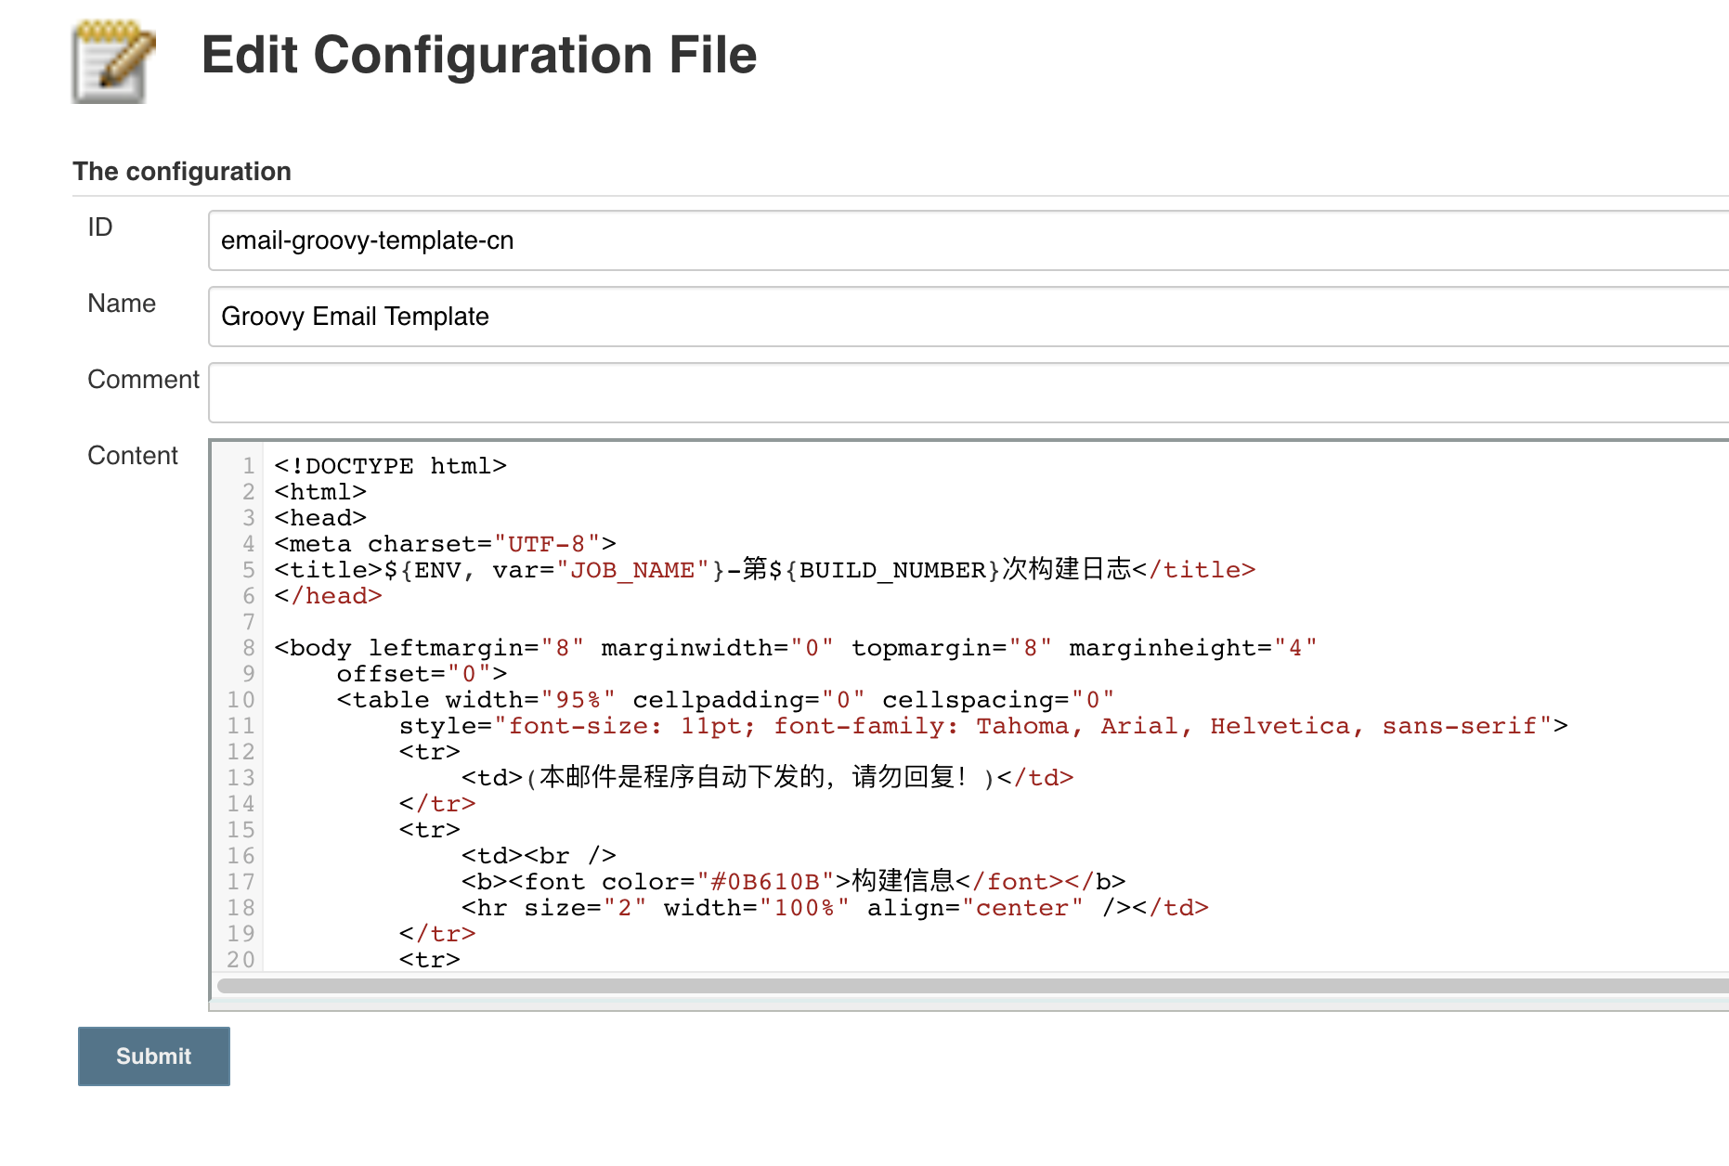Click the title tag line with JOB_NAME

(763, 570)
